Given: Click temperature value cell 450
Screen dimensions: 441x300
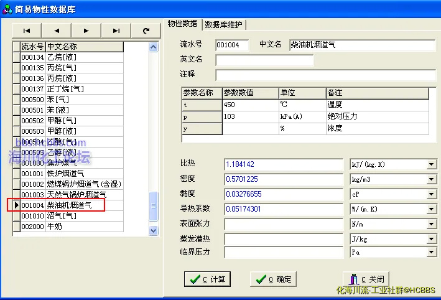Looking at the screenshot, I should 251,105.
